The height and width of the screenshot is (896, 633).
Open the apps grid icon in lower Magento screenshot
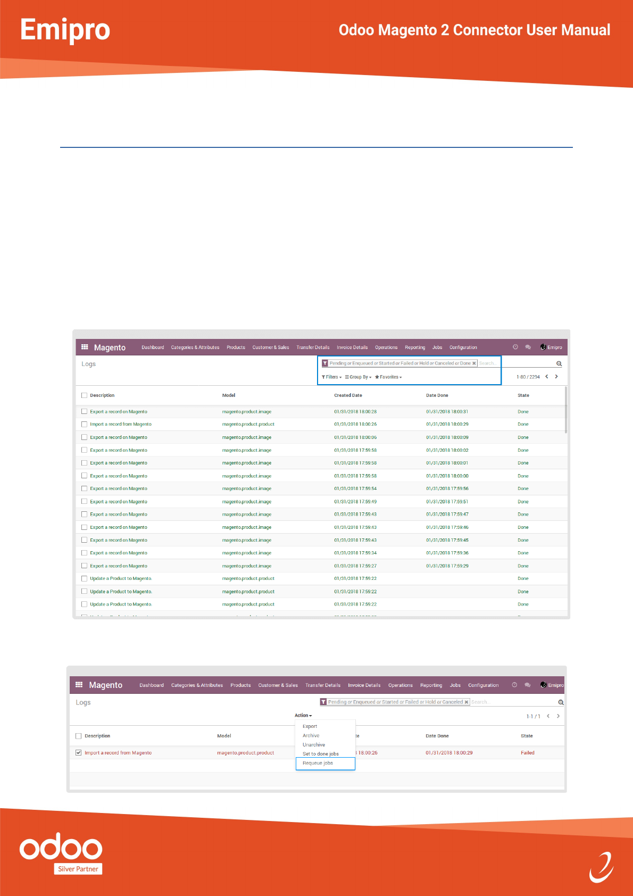click(79, 685)
